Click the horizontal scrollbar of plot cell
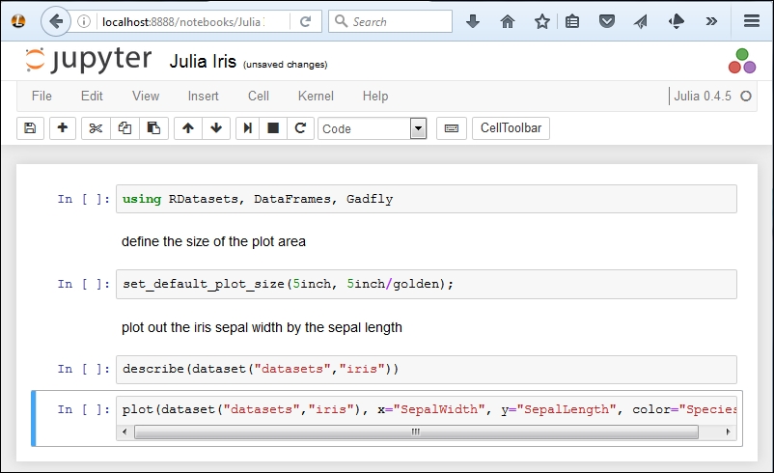The image size is (774, 473). point(416,432)
